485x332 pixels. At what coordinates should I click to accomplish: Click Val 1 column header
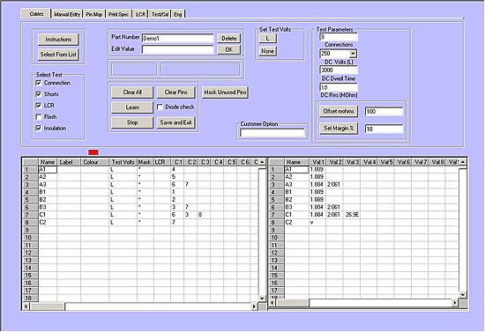(x=318, y=162)
